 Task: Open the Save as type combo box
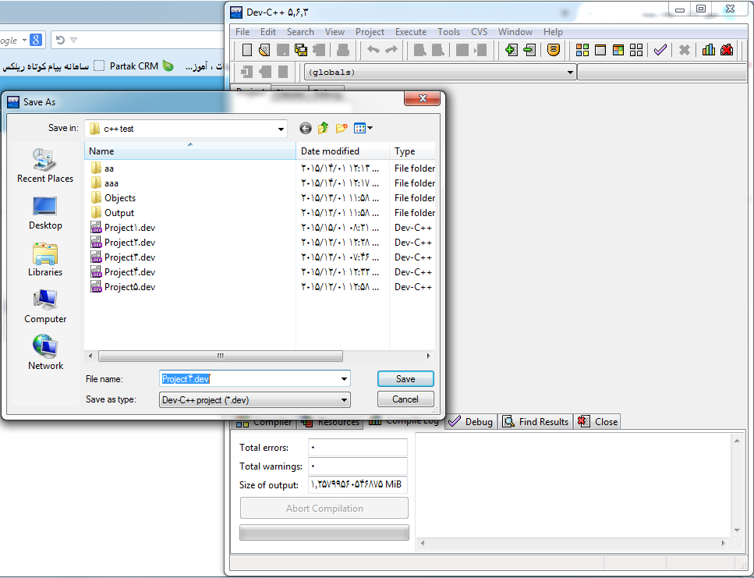[255, 399]
